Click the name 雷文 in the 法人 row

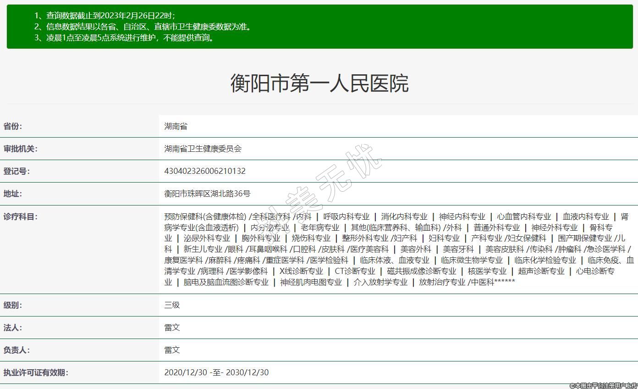click(x=172, y=328)
